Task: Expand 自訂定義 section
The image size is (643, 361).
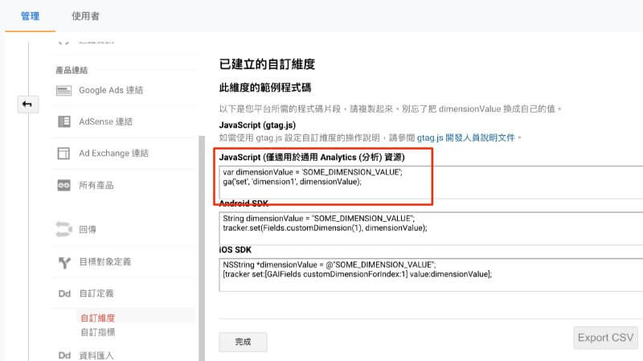Action: (x=96, y=293)
